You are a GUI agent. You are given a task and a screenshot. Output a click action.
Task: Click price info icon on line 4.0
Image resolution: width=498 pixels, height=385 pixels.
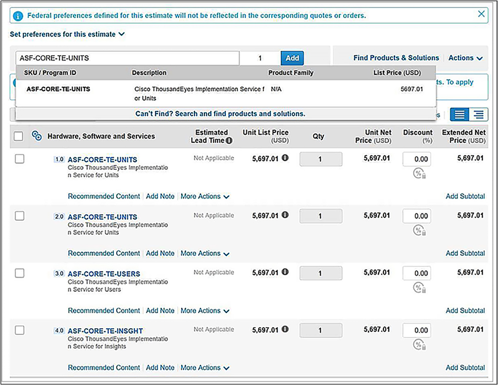[x=285, y=329]
